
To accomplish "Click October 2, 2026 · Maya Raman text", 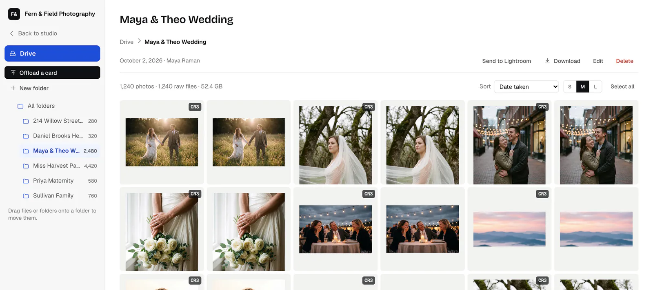I will point(160,61).
